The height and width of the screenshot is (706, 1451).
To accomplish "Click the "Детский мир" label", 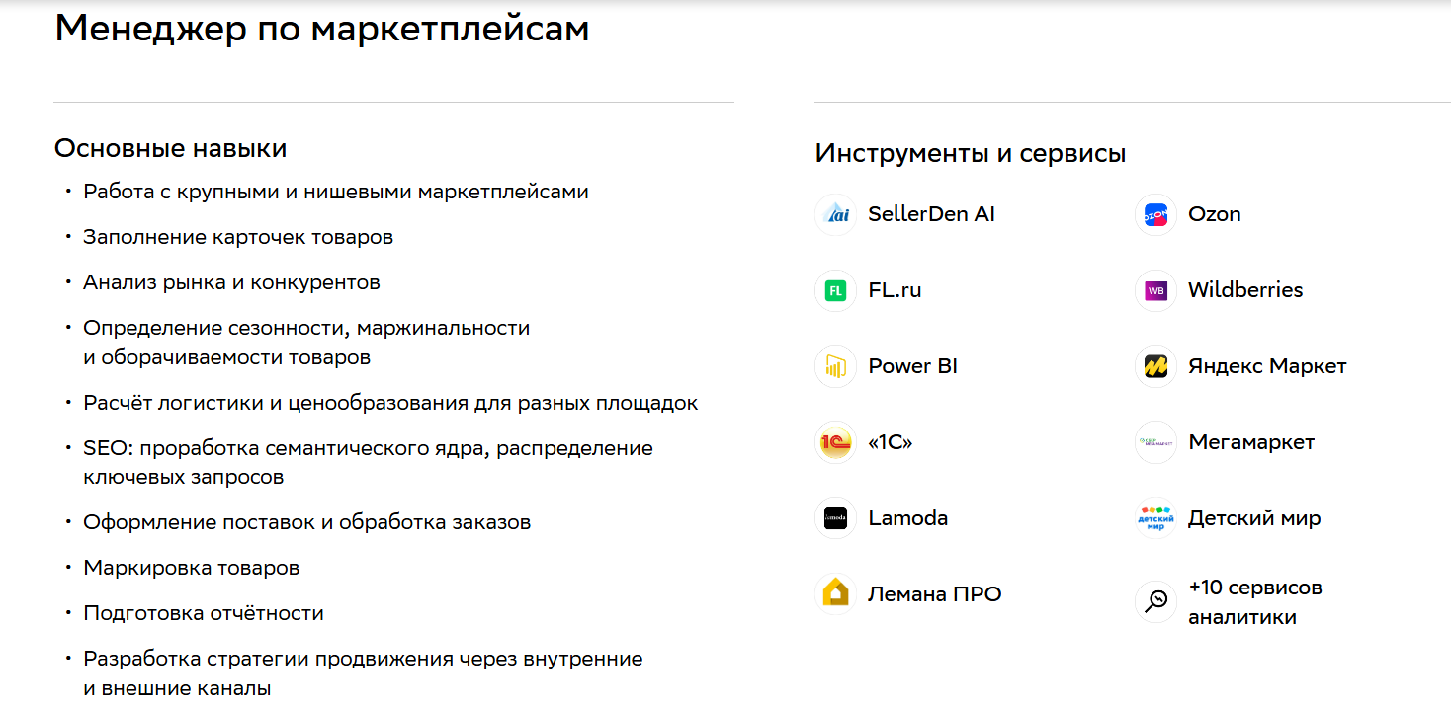I will click(1254, 518).
